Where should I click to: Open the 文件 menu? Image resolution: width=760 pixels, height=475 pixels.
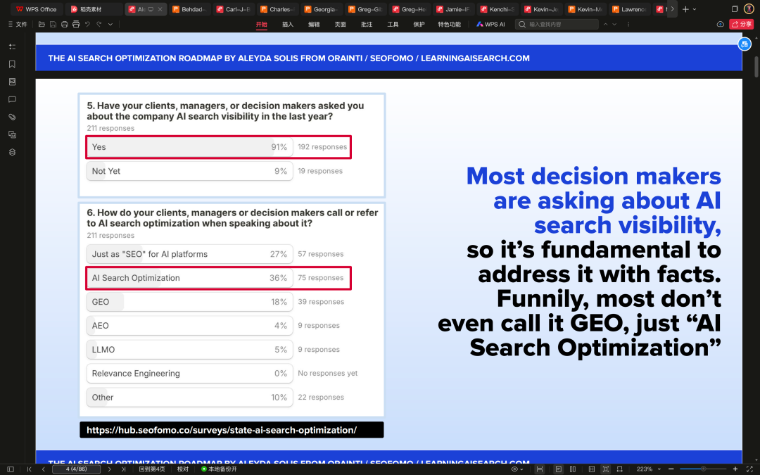(x=18, y=24)
